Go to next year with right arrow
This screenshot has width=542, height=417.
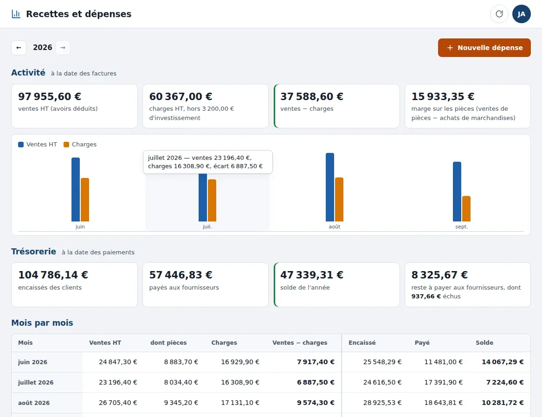pos(63,48)
